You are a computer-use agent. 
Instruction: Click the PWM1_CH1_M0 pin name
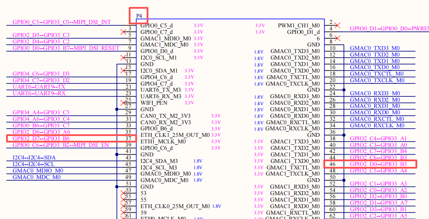[299, 25]
